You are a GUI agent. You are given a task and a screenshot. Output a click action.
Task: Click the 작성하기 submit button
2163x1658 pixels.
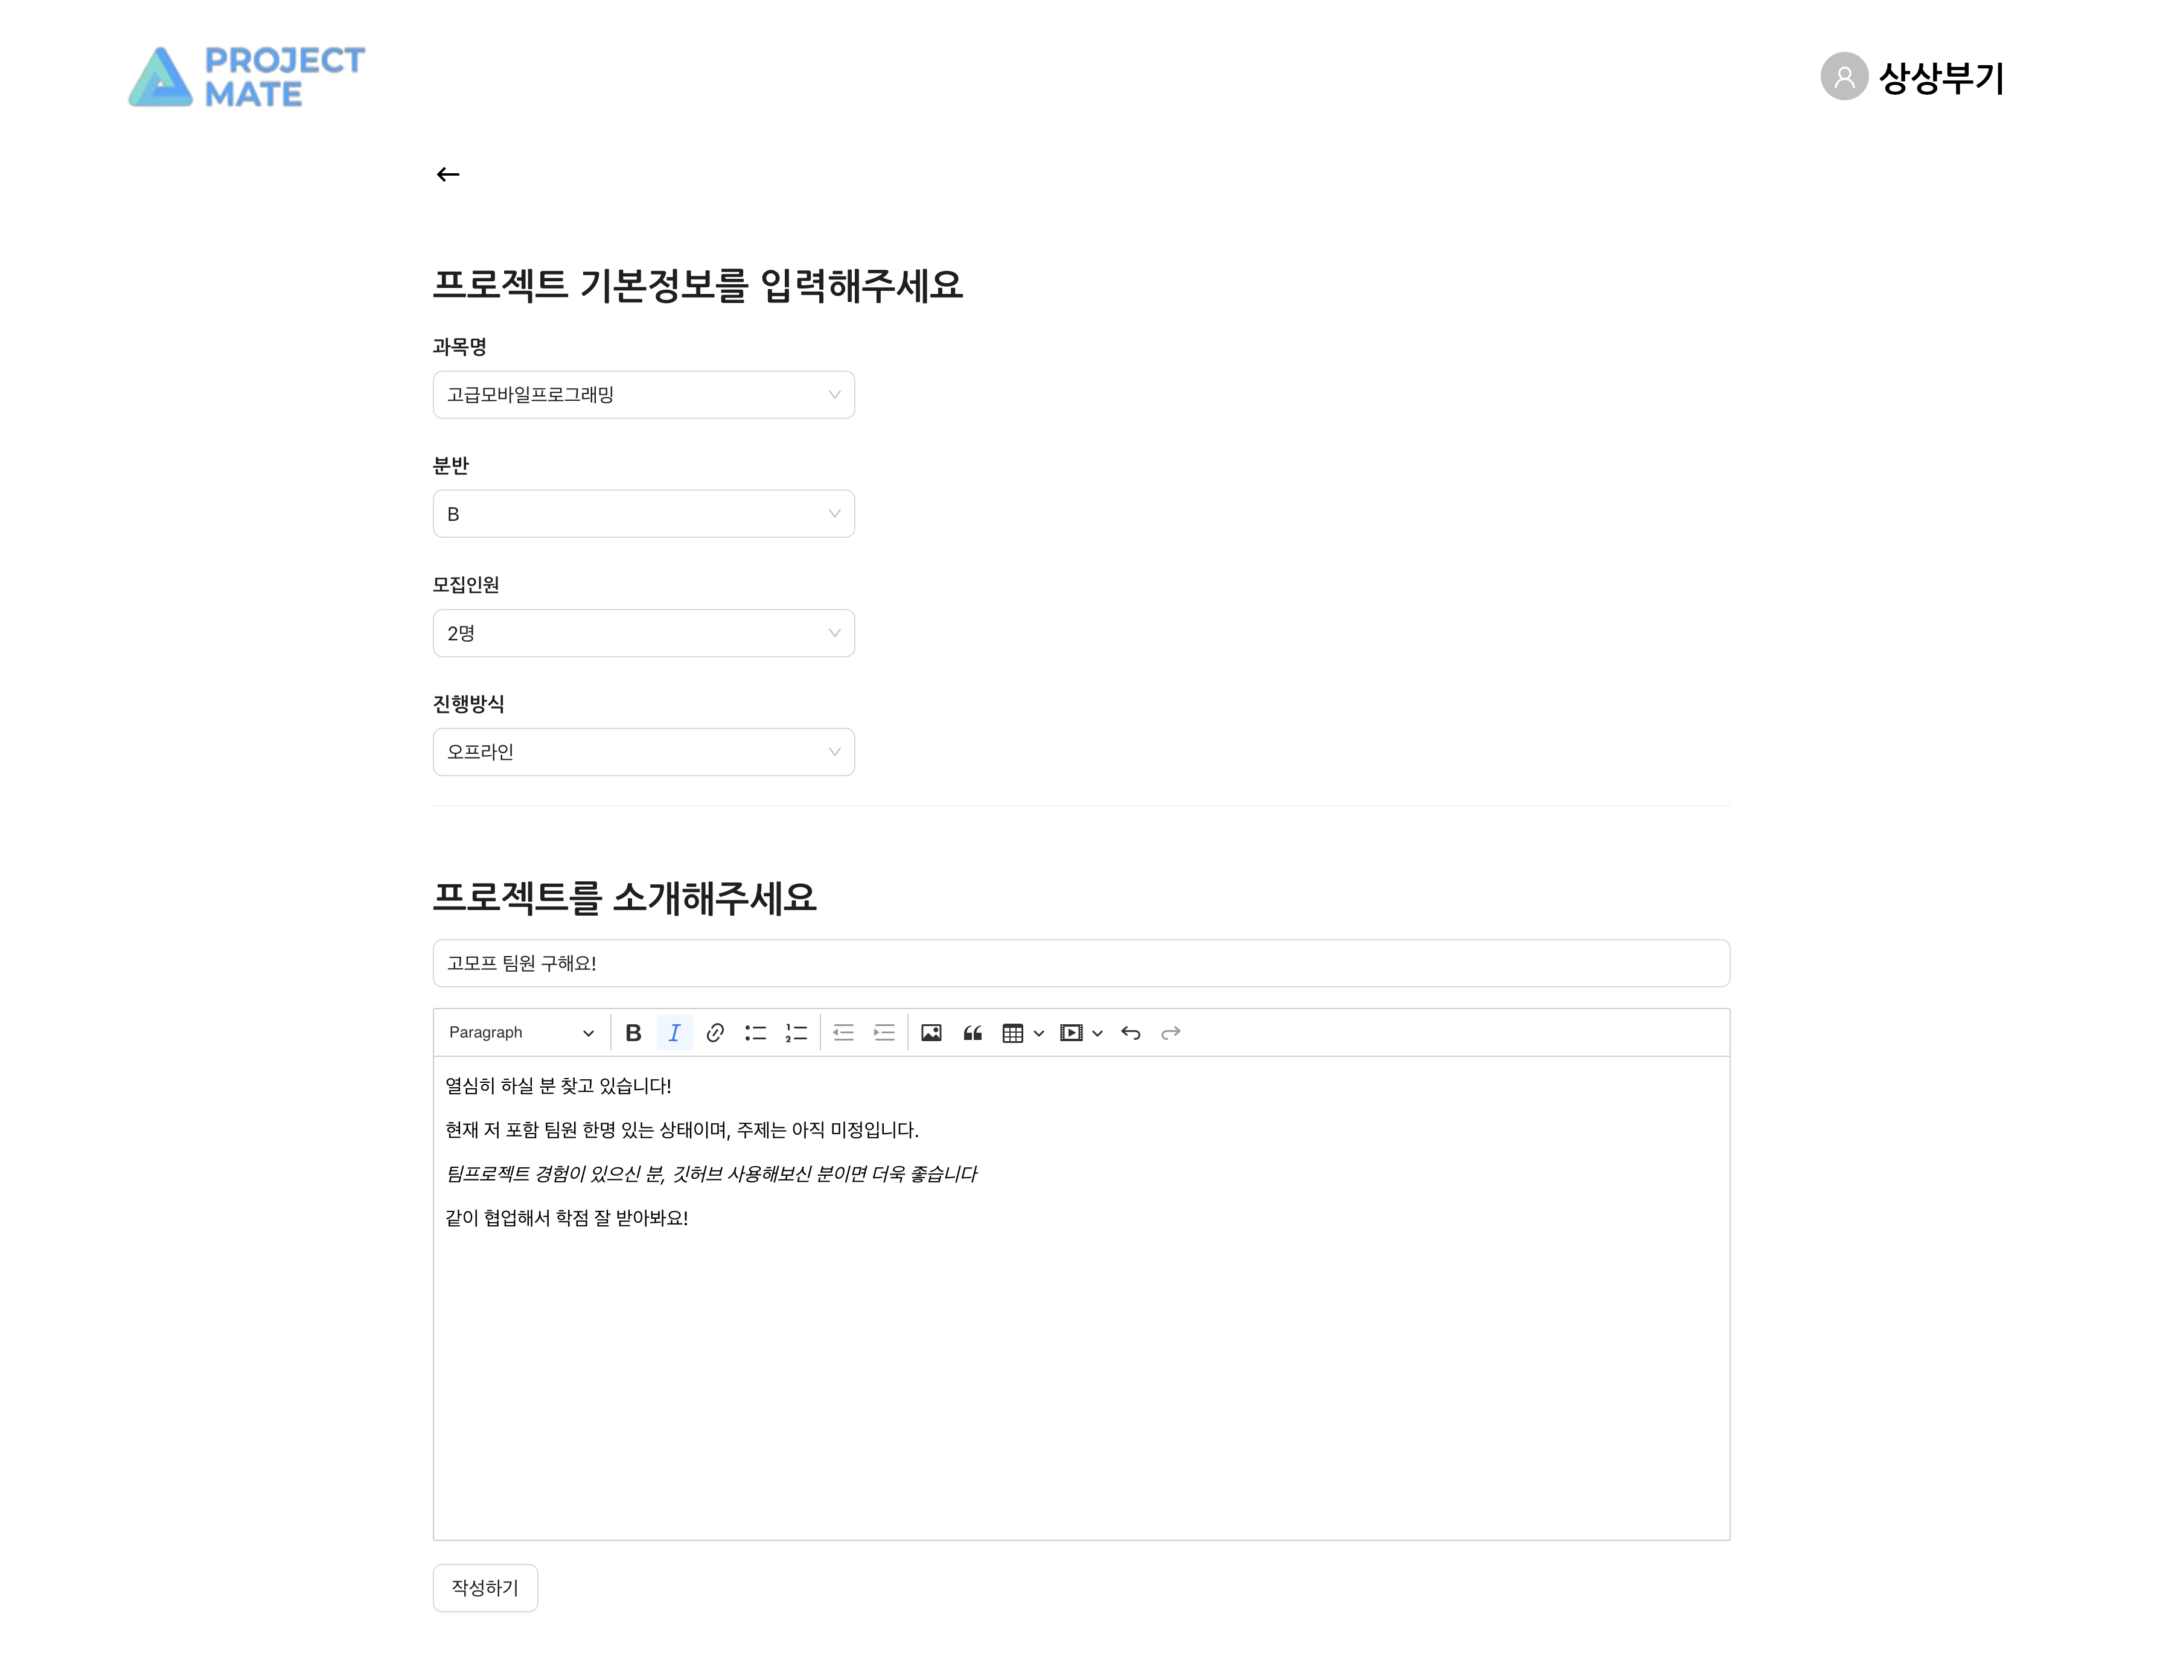[x=485, y=1588]
